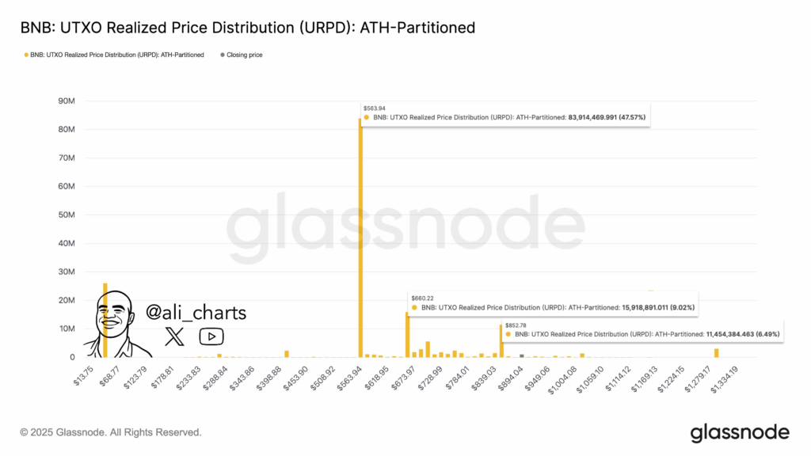
Task: Select the tallest bar at $563.94
Action: pyautogui.click(x=360, y=237)
